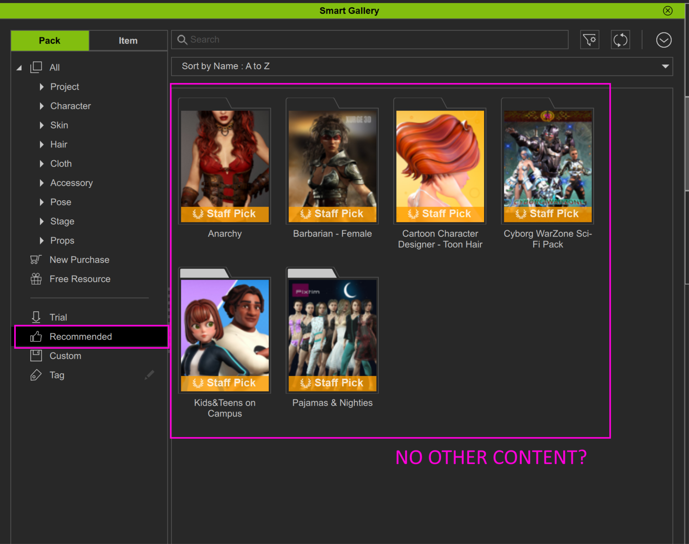Expand the Pose category
This screenshot has height=544, width=689.
[42, 202]
